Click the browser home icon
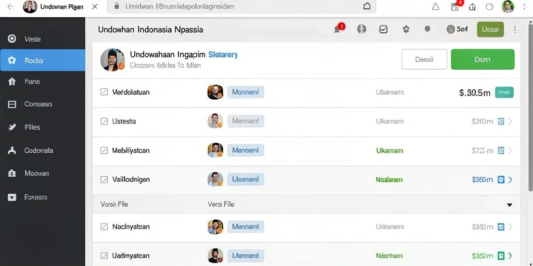The width and height of the screenshot is (533, 266). (472, 6)
